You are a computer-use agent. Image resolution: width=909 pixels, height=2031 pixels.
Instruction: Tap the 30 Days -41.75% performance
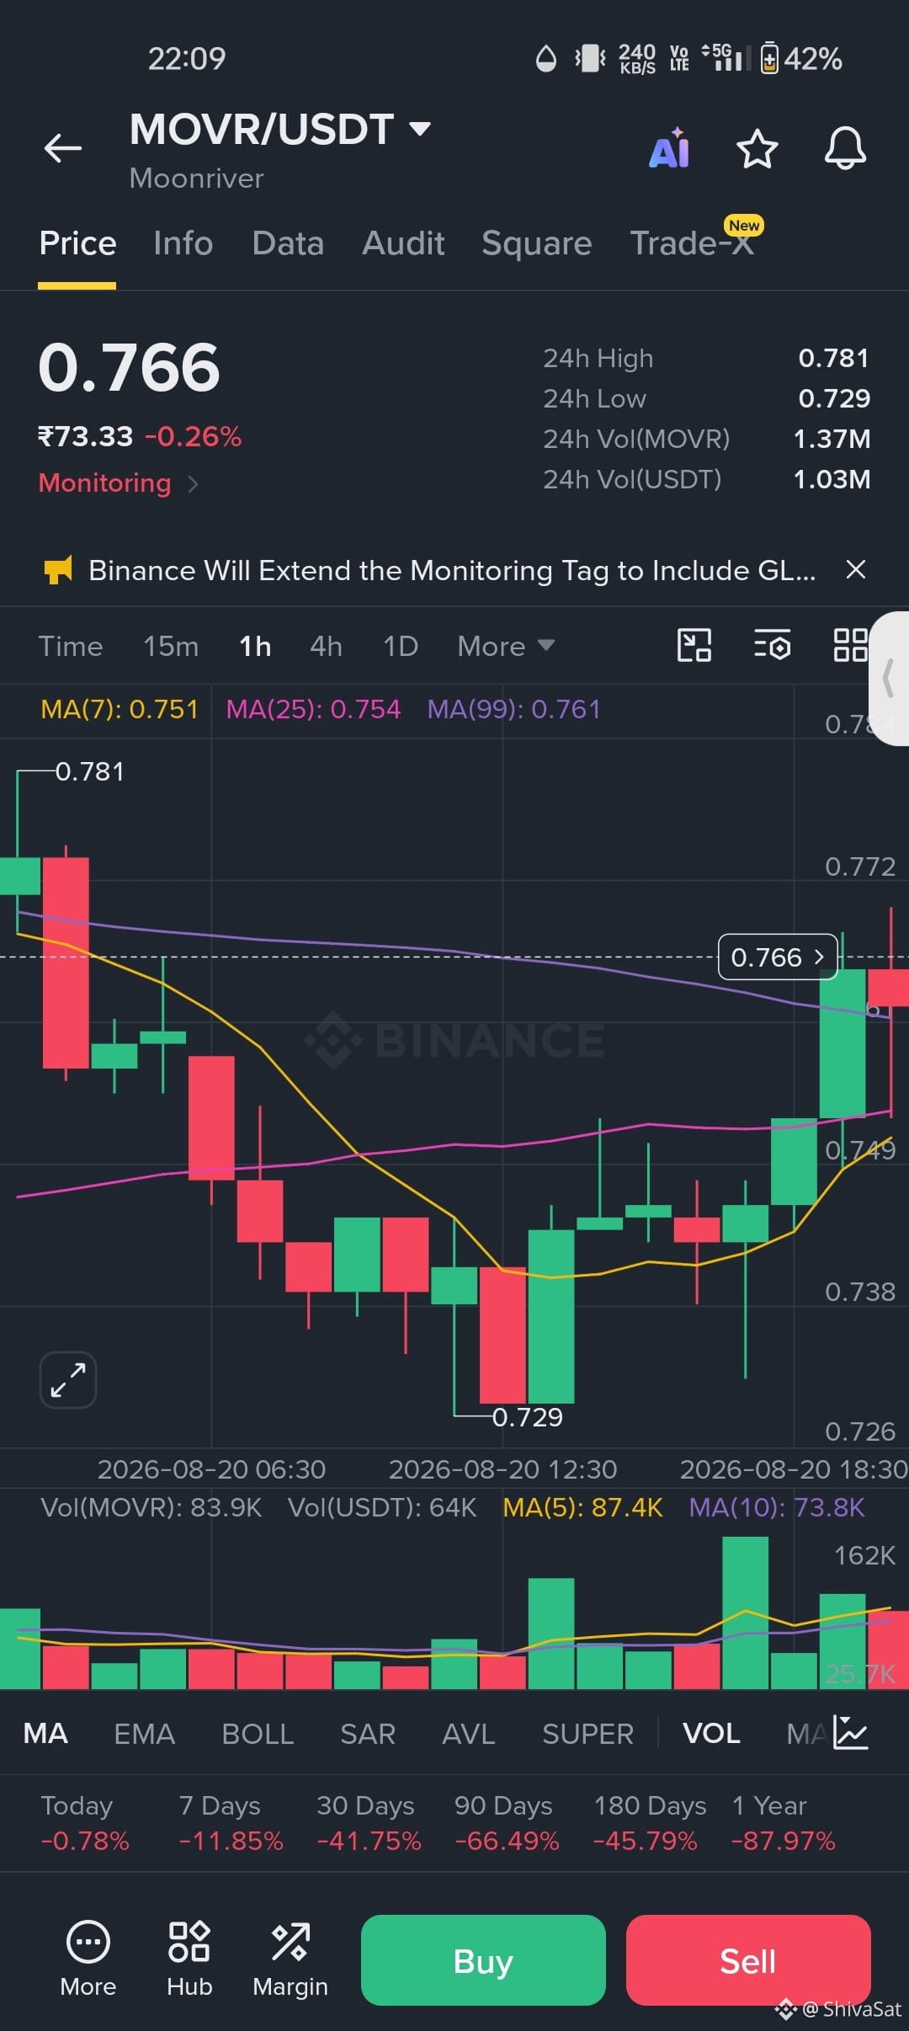[x=369, y=1822]
